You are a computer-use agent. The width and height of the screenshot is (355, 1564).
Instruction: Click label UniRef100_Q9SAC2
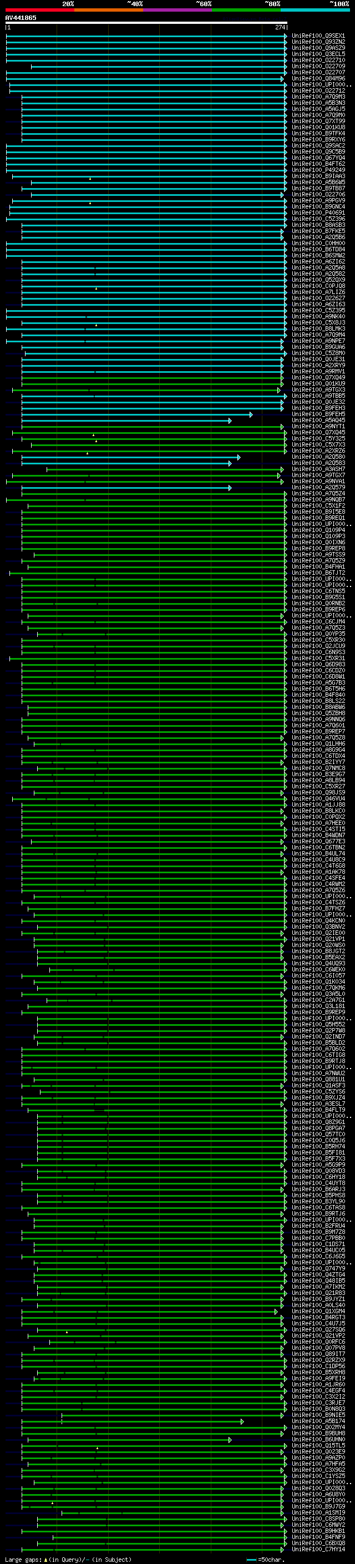[x=318, y=146]
